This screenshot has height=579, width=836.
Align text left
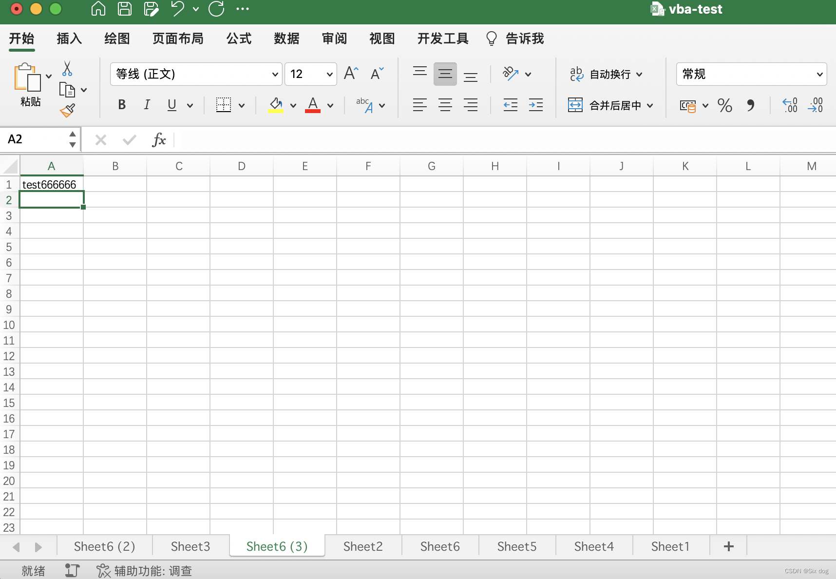pyautogui.click(x=420, y=105)
